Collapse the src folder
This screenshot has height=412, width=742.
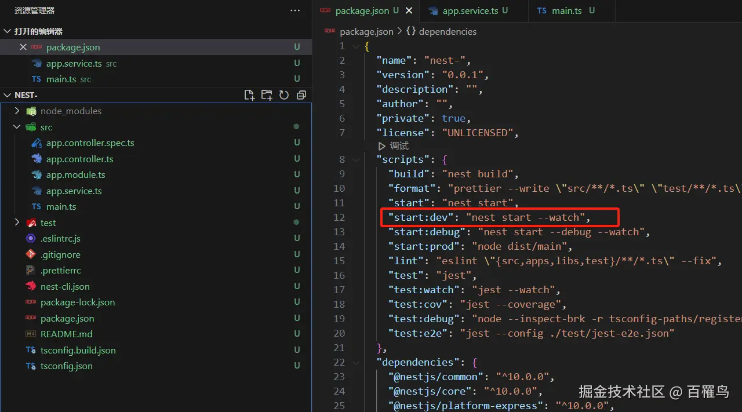click(17, 127)
